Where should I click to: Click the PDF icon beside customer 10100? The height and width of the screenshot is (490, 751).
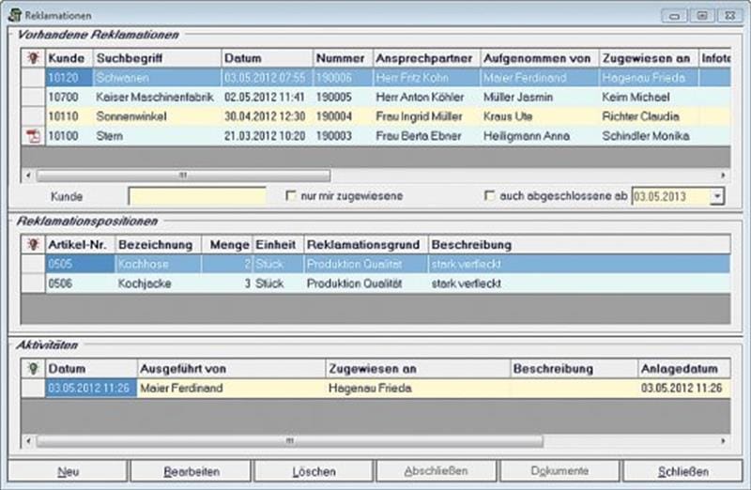(x=33, y=136)
